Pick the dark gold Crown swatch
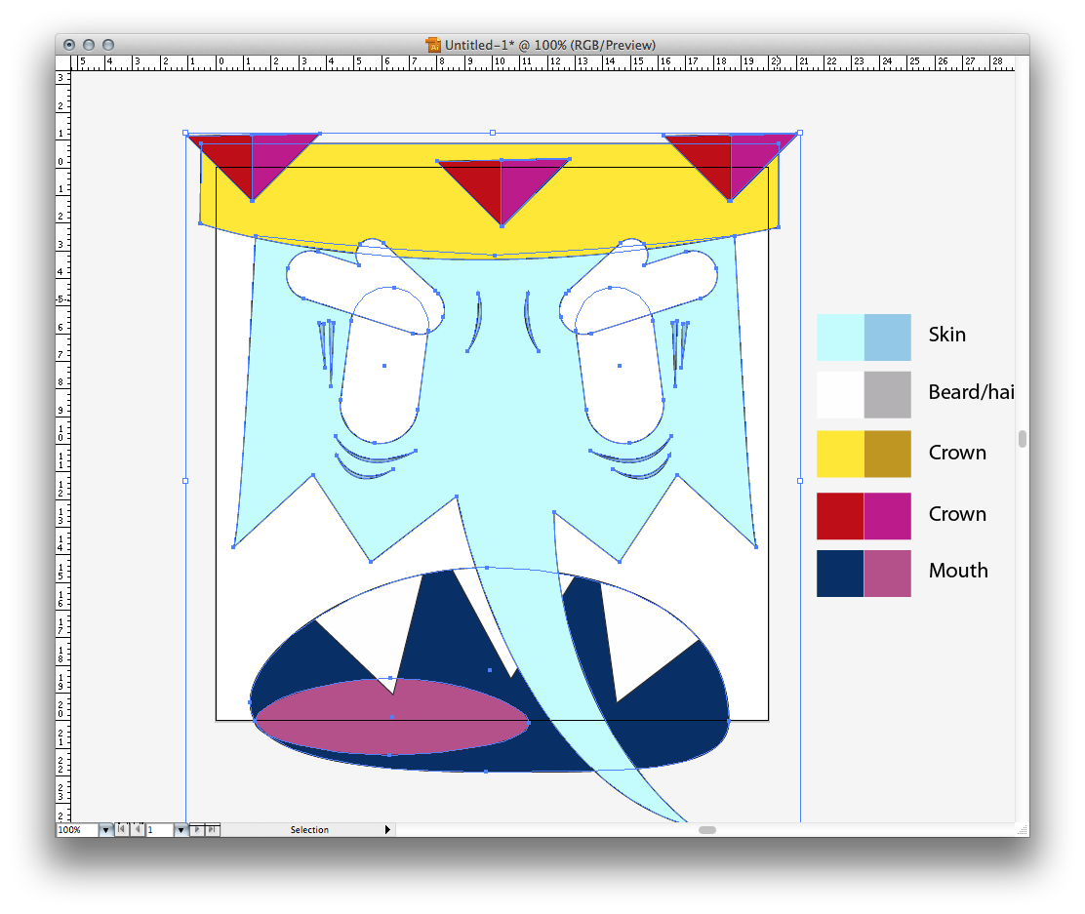 (x=887, y=454)
